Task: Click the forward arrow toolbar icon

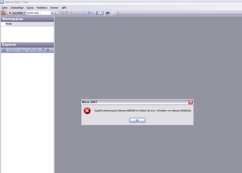Action: point(83,13)
